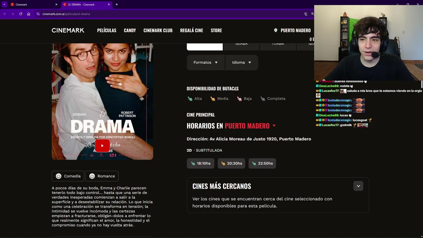Click the Alta availability seat icon

(190, 99)
